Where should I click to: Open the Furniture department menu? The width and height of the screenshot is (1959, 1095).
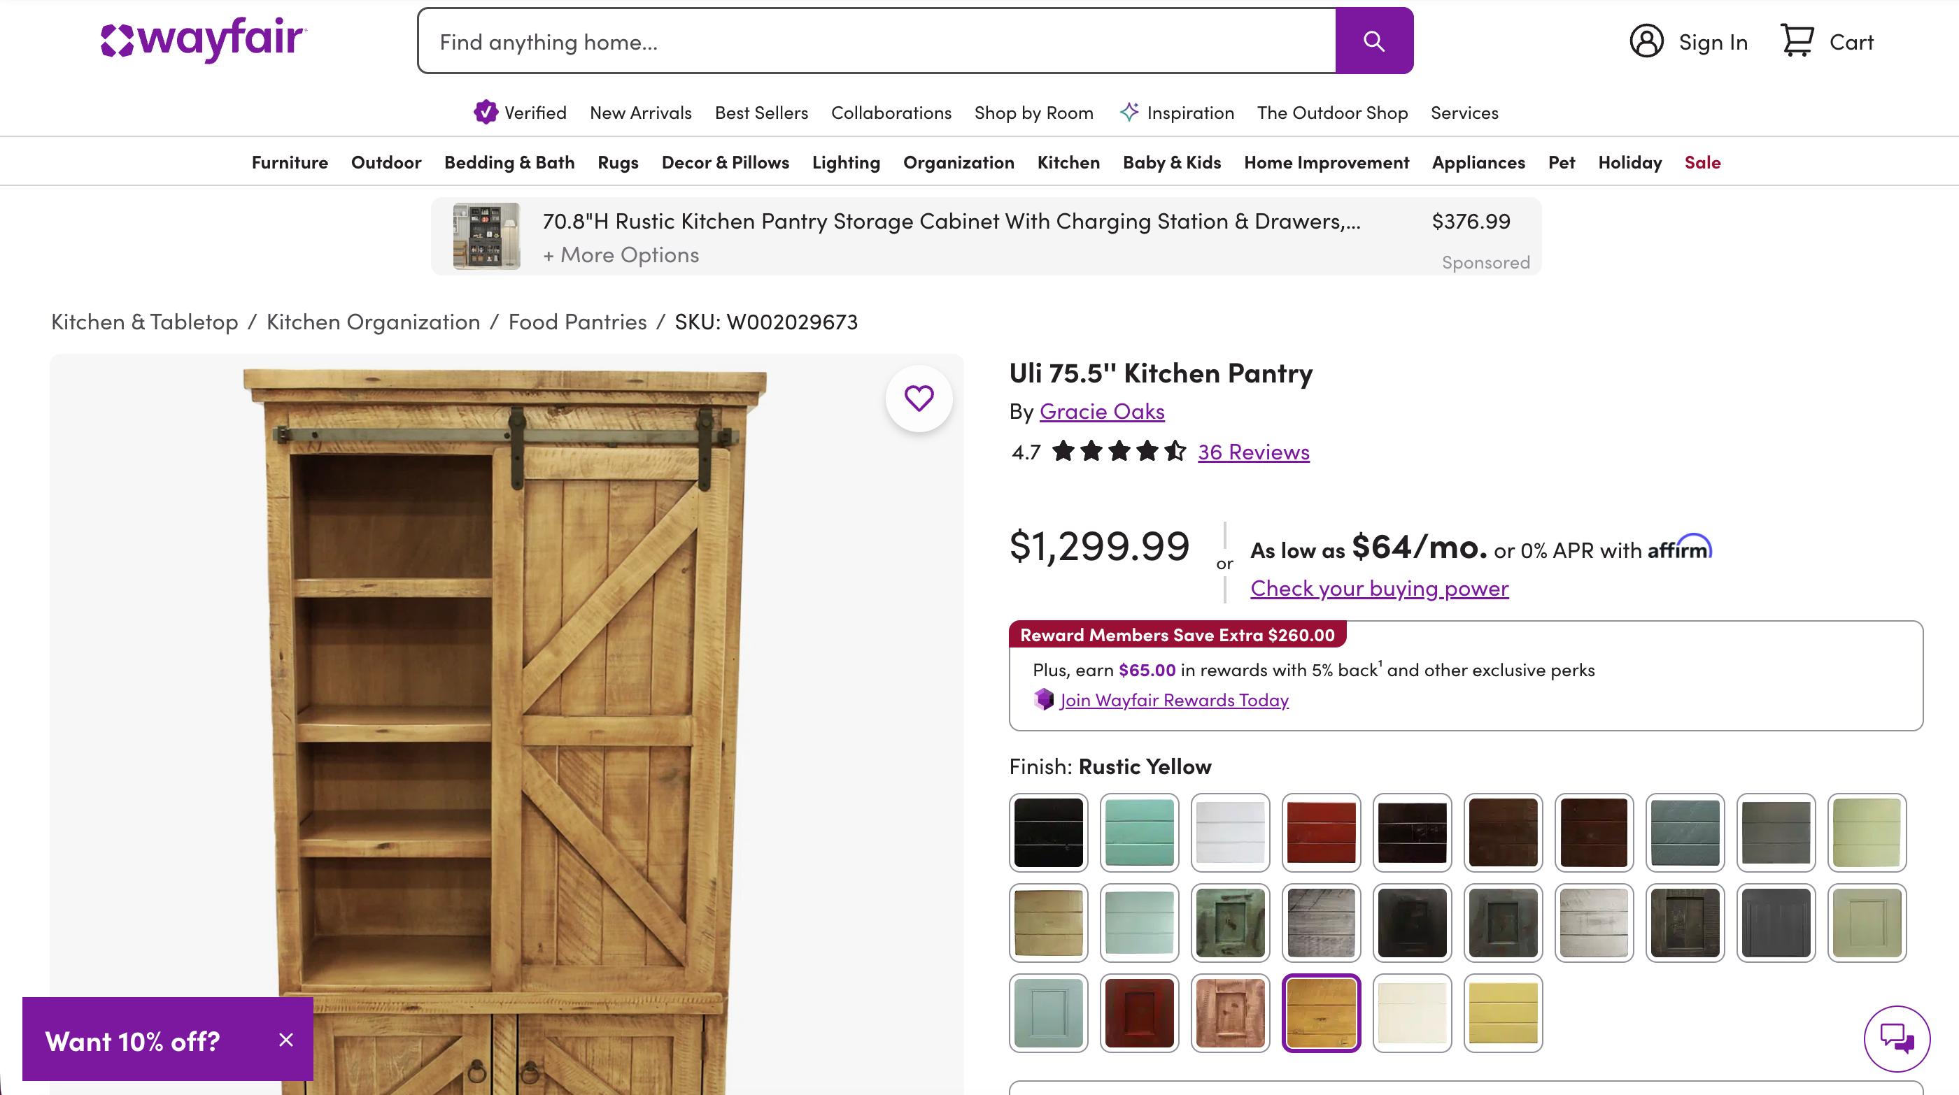pos(290,163)
